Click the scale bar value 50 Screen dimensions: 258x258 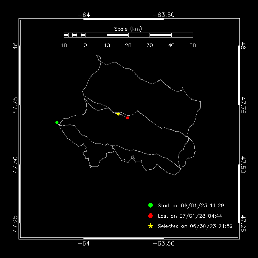193,46
